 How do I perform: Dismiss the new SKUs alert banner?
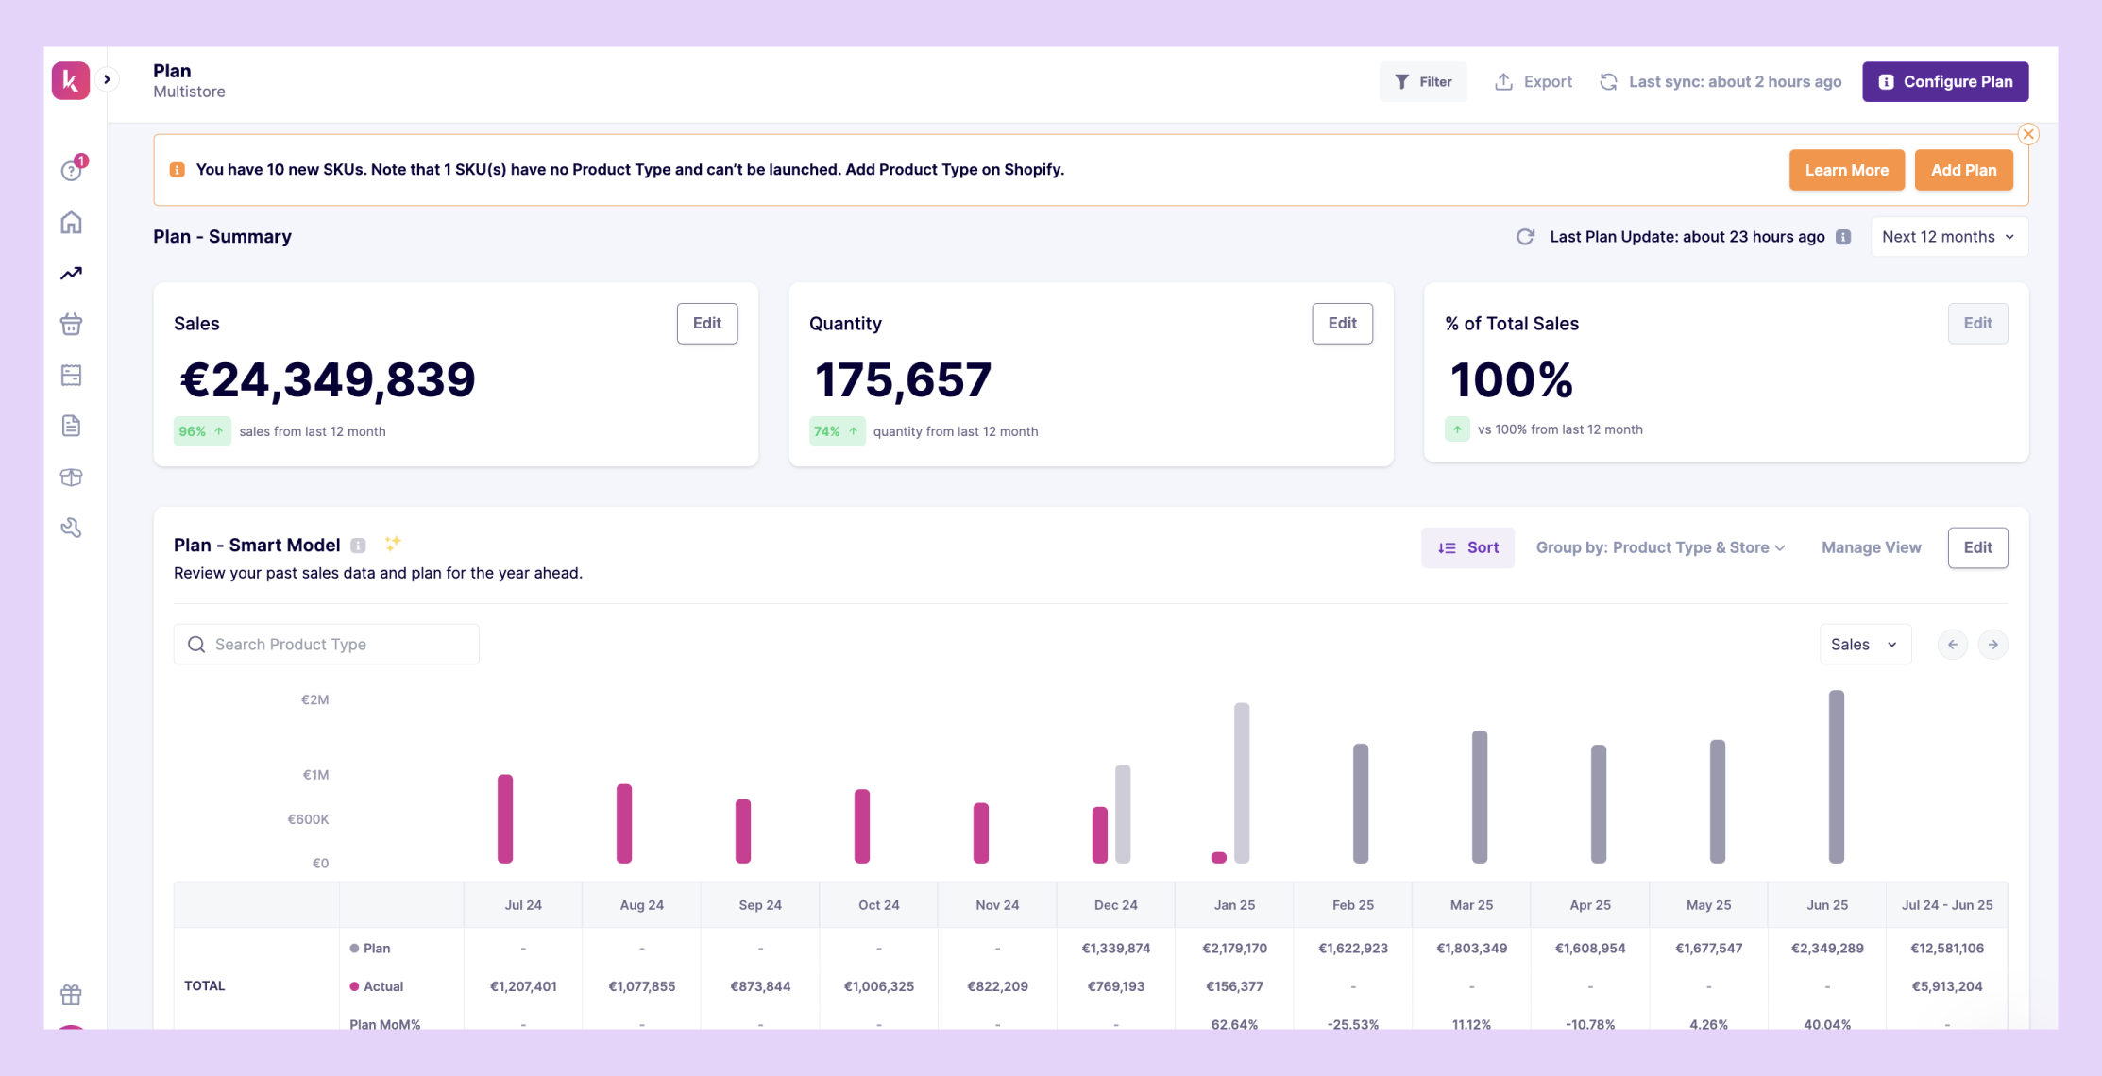click(x=2027, y=134)
